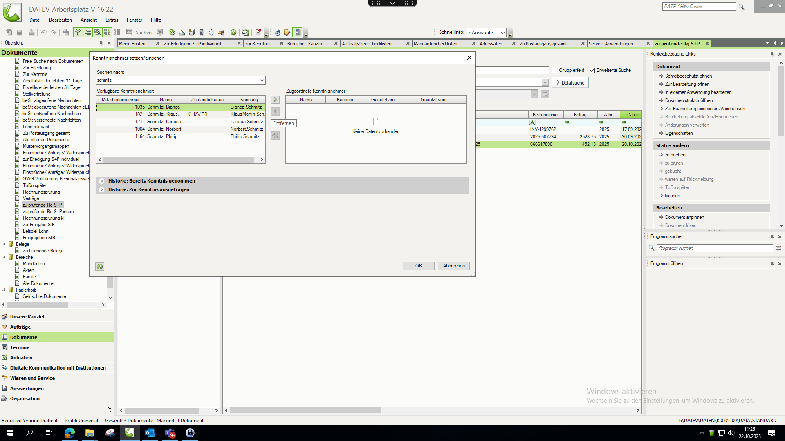The image size is (785, 441).
Task: Click the available Kenntnisnehmer horizontal scrollbar
Action: click(x=179, y=160)
